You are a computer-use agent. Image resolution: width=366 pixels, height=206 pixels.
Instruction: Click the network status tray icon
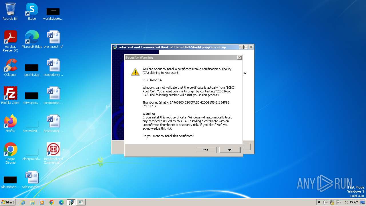tap(332, 202)
